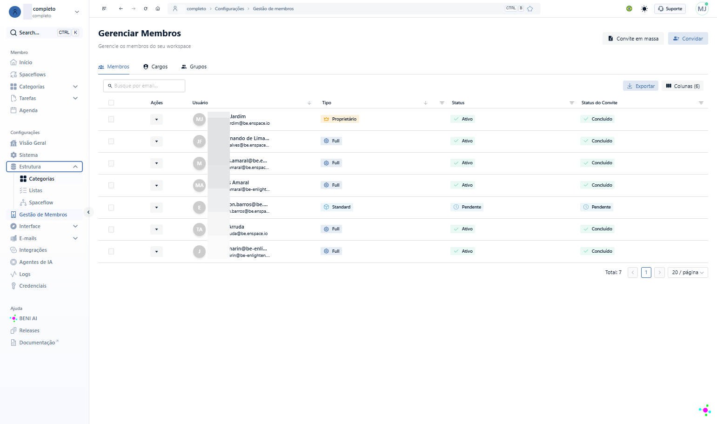Image resolution: width=717 pixels, height=424 pixels.
Task: Select the Membros tab
Action: [x=114, y=67]
